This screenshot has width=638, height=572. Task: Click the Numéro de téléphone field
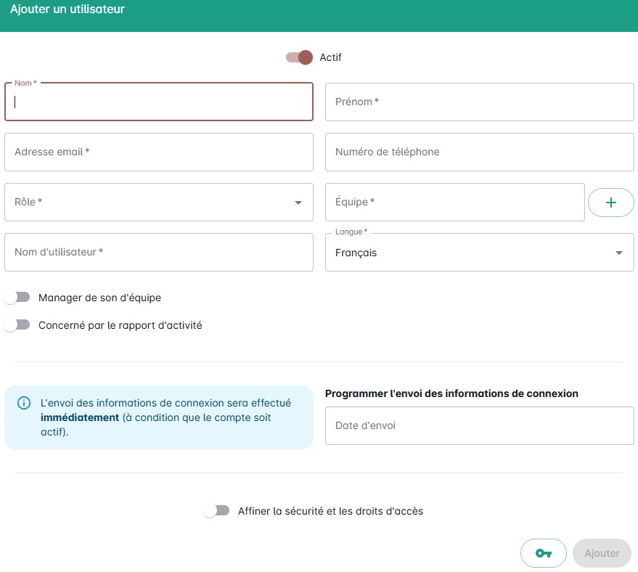[479, 152]
